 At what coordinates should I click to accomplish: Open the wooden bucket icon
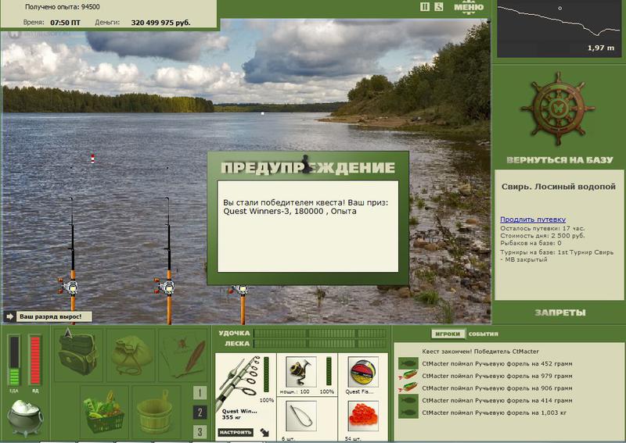(156, 412)
